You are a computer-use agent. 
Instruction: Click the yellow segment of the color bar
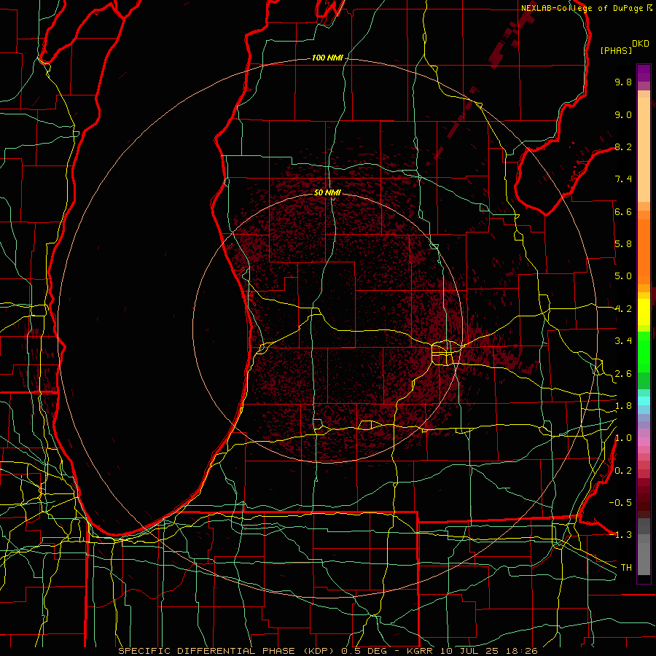644,312
